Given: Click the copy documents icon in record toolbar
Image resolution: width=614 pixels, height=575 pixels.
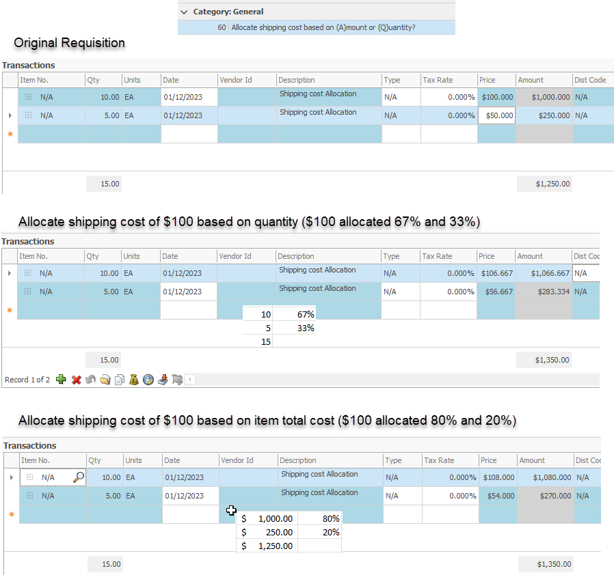Looking at the screenshot, I should click(119, 380).
